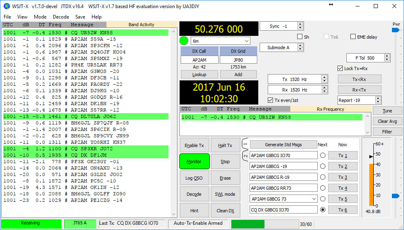Click the Clear Avg button
The width and height of the screenshot is (404, 230).
point(387,121)
